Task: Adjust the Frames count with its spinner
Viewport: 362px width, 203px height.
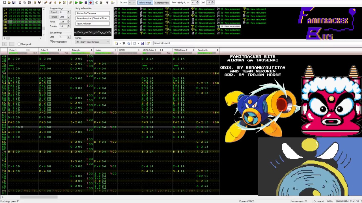Action: click(x=68, y=26)
